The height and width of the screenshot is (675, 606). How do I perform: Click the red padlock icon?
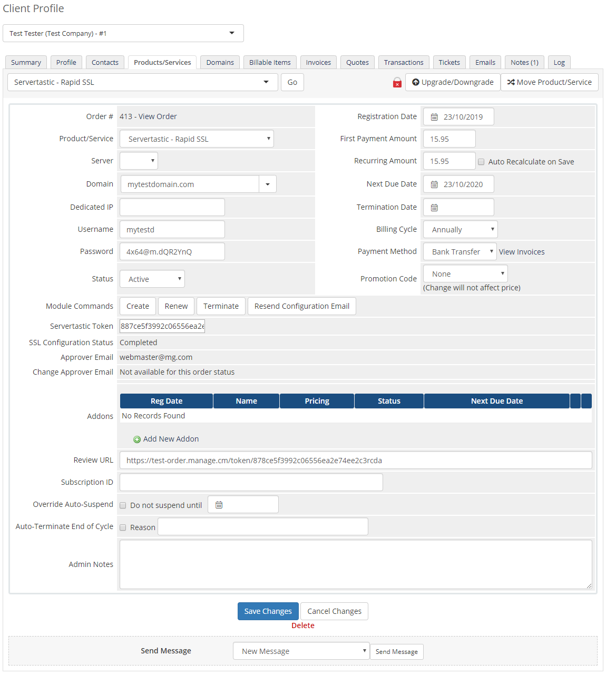pos(397,82)
